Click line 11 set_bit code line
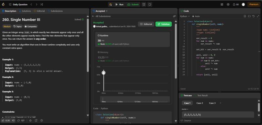The height and width of the screenshot is (125, 262). [x=215, y=50]
